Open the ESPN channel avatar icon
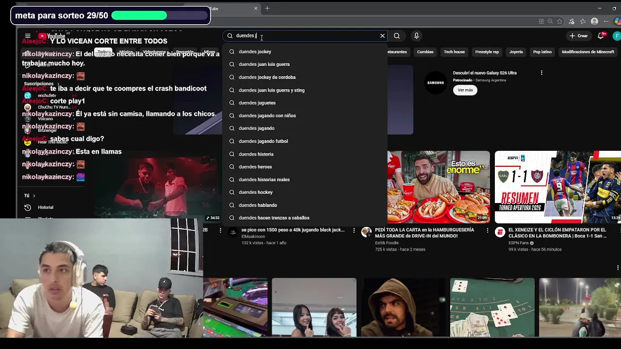This screenshot has height=349, width=621. (500, 233)
